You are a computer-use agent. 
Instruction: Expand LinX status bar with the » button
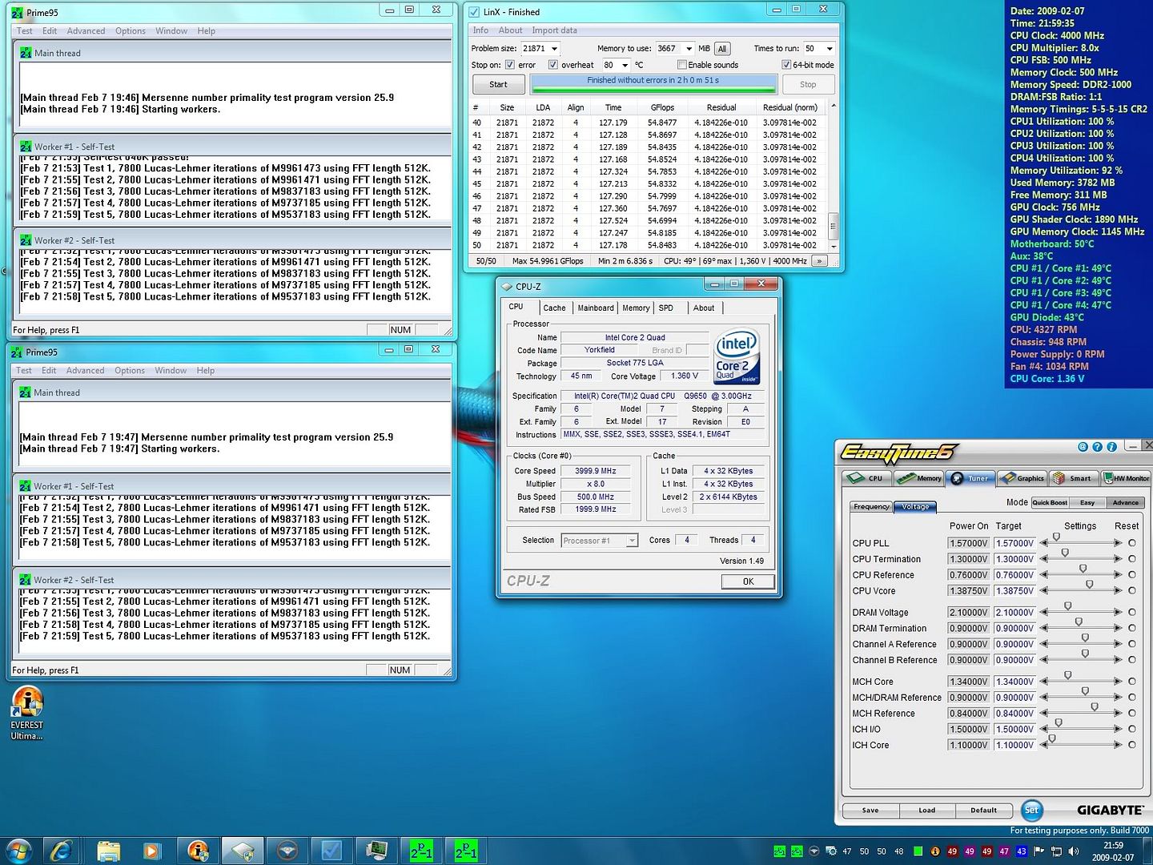(819, 261)
